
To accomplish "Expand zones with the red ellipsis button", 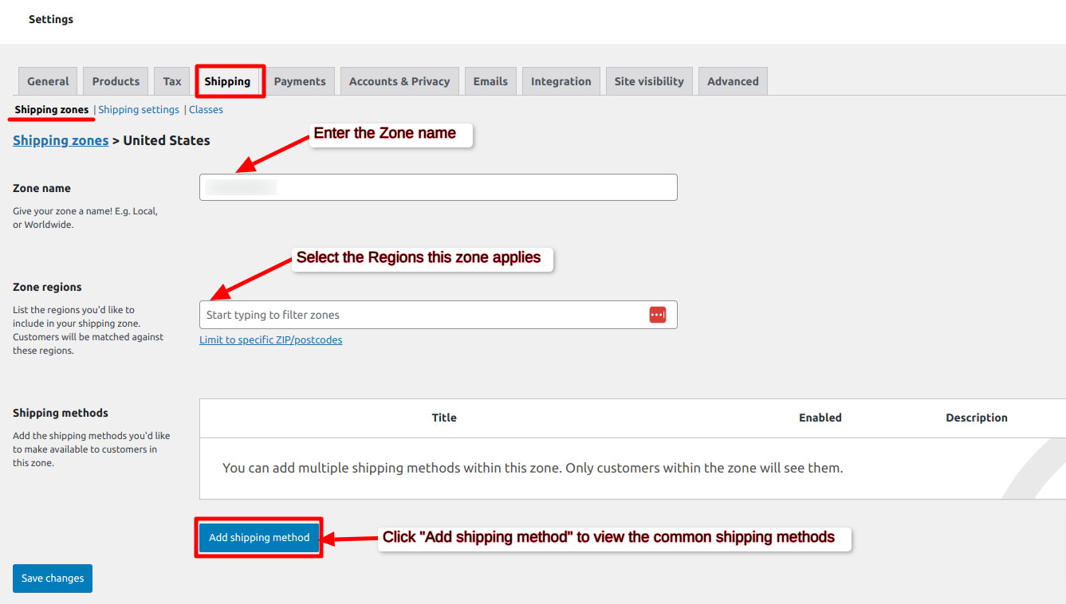I will (658, 314).
